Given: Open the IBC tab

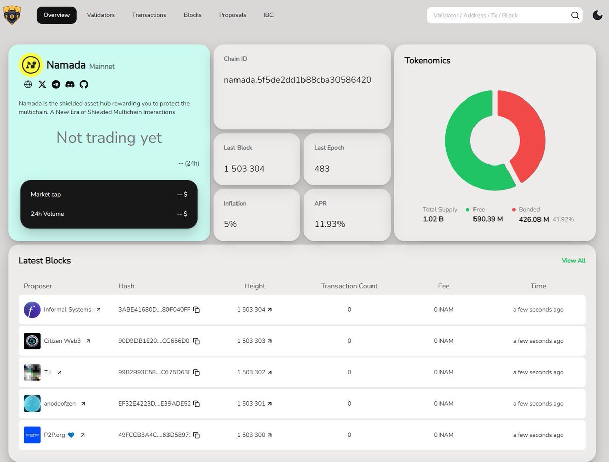Looking at the screenshot, I should pyautogui.click(x=268, y=15).
